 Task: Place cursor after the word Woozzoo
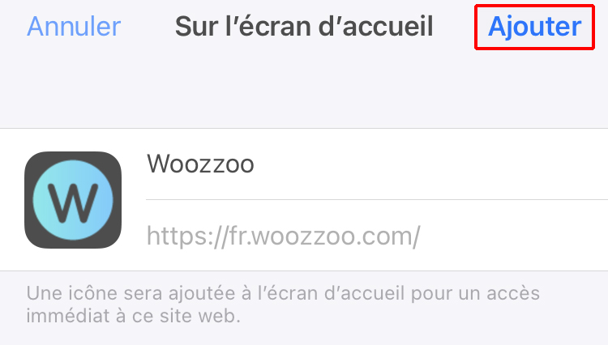point(255,164)
